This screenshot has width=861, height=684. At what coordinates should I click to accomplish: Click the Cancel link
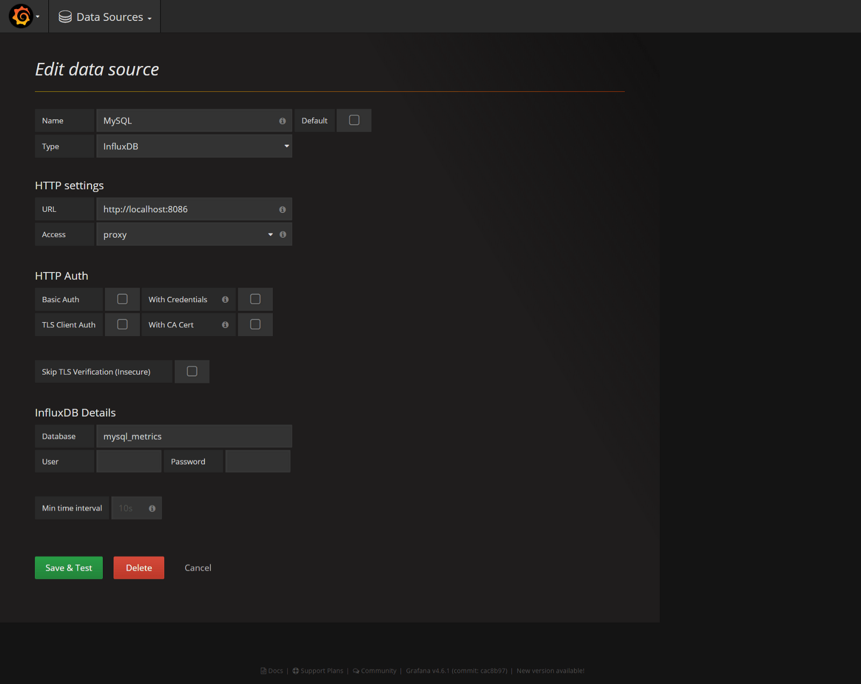[198, 568]
